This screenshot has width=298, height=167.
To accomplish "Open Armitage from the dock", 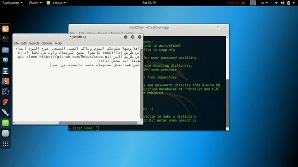I will pyautogui.click(x=5, y=71).
